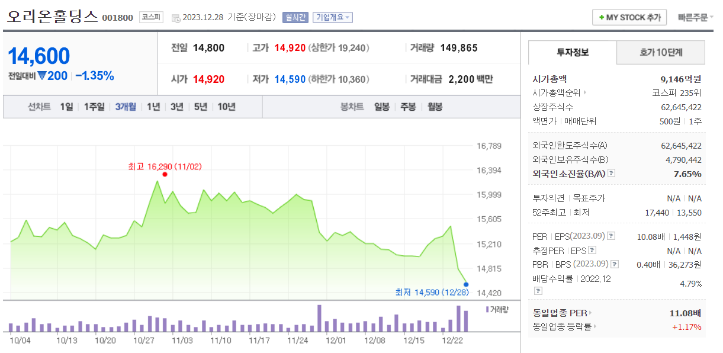
Task: Click the 투자의견 목표주가 label
Action: tap(568, 198)
